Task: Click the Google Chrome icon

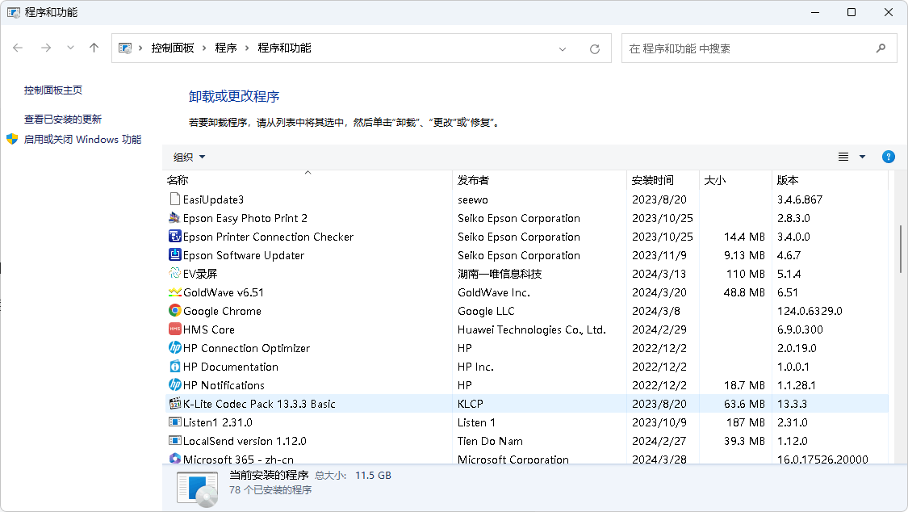Action: pyautogui.click(x=175, y=310)
